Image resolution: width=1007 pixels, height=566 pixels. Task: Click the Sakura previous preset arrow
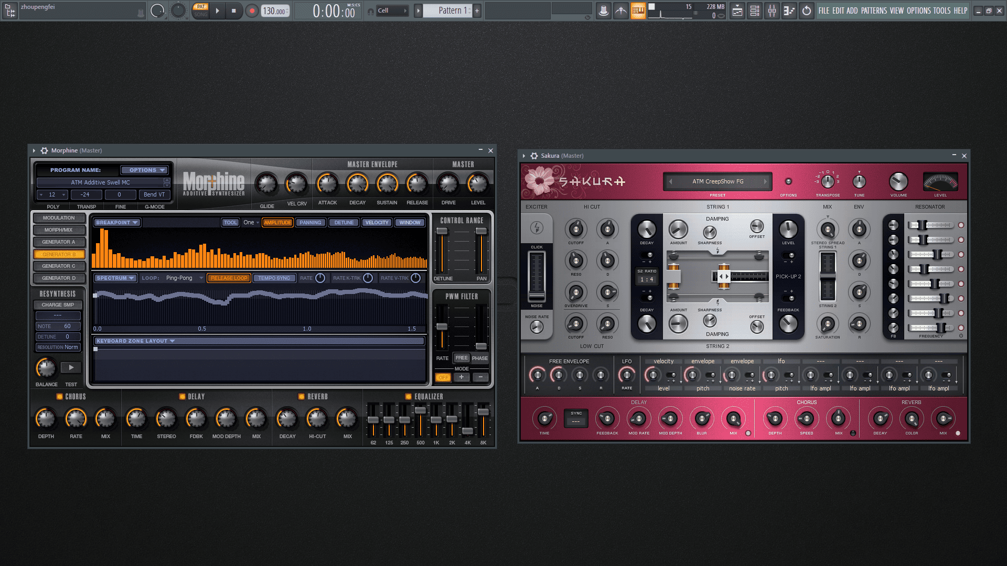[x=670, y=182]
